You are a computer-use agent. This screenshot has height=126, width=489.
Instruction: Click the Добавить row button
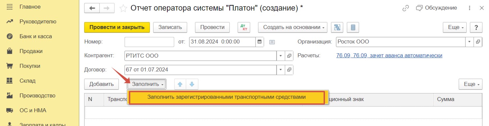pos(102,84)
